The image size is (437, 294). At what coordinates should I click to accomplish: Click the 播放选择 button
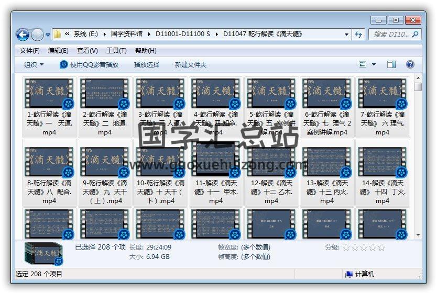click(x=147, y=64)
